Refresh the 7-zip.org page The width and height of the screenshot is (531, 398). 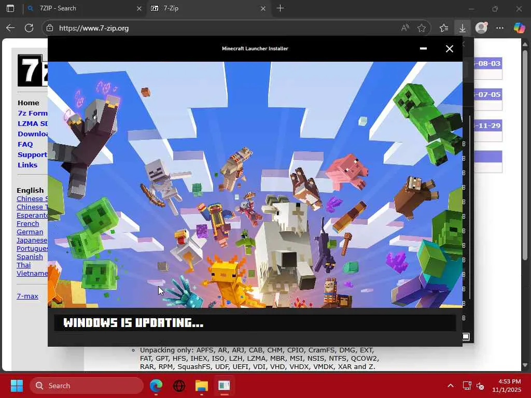(29, 28)
